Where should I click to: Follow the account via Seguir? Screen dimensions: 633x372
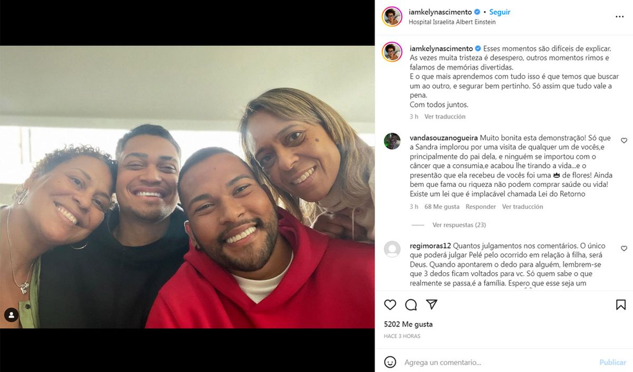(500, 12)
